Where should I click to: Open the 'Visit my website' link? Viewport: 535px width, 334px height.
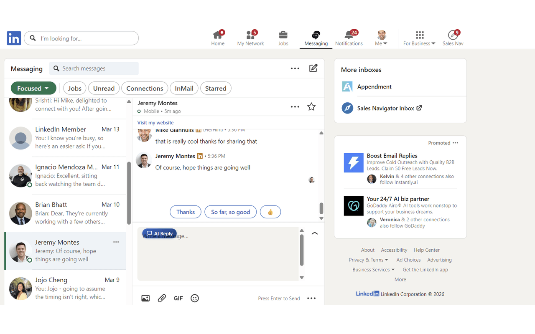[x=155, y=122]
